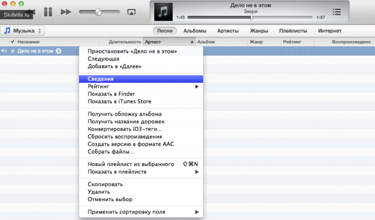
Task: Open Сведения from context menu
Action: coord(141,79)
